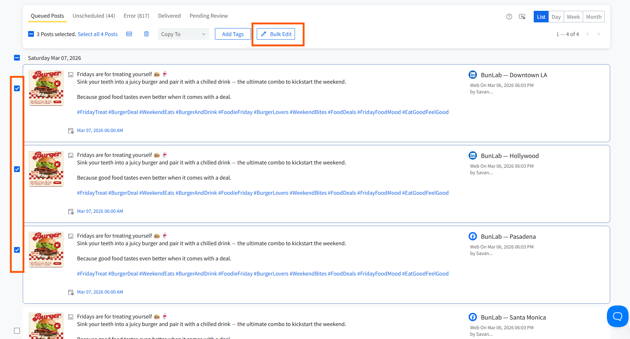Uncheck the Hollywood post checkbox

coord(17,169)
